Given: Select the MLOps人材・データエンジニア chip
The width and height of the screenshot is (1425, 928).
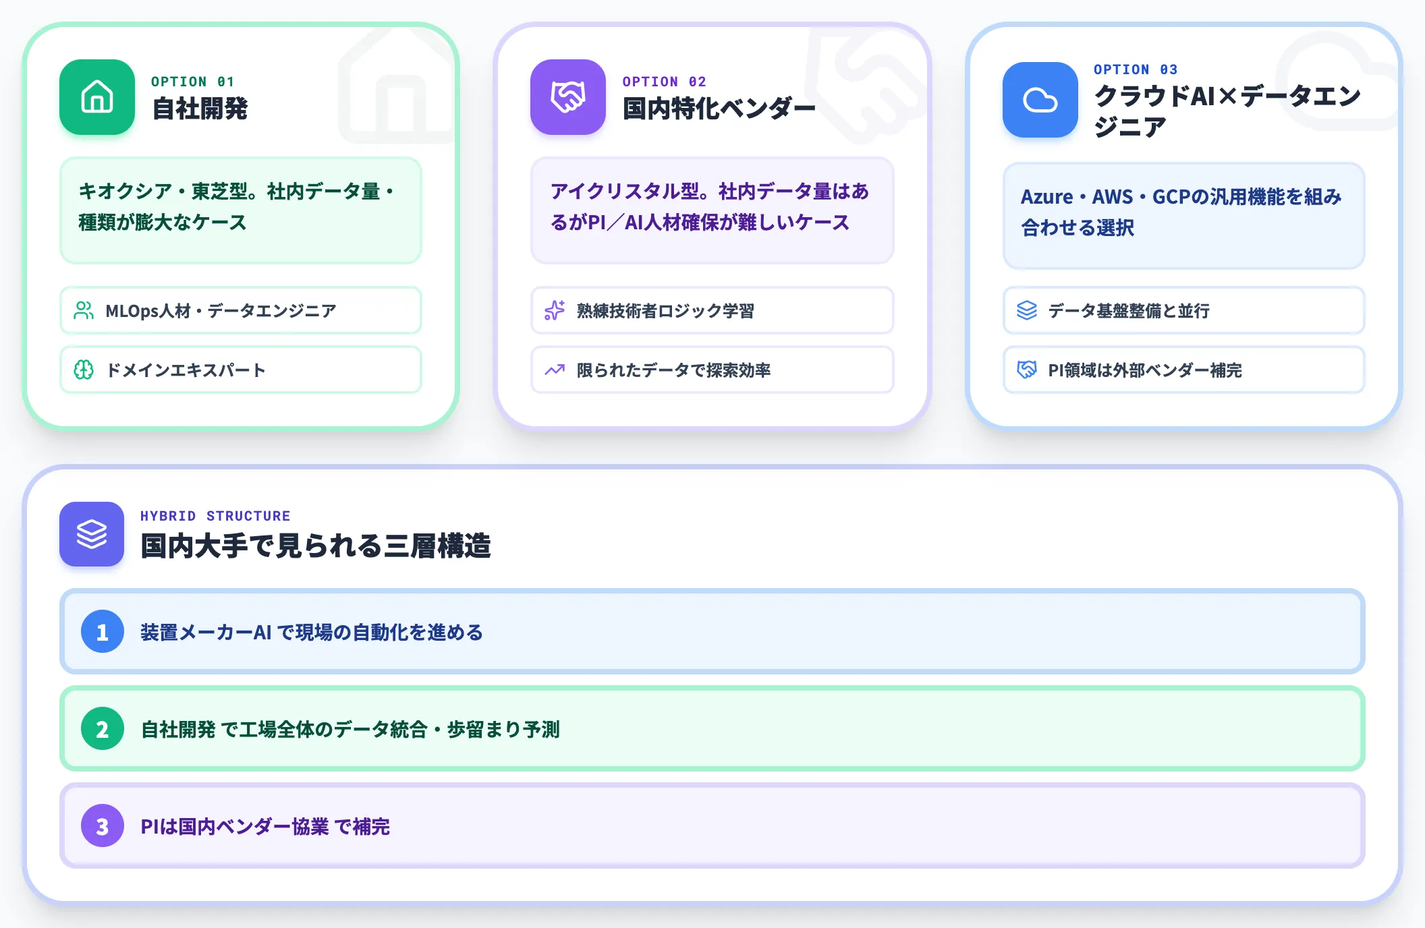Looking at the screenshot, I should point(241,310).
